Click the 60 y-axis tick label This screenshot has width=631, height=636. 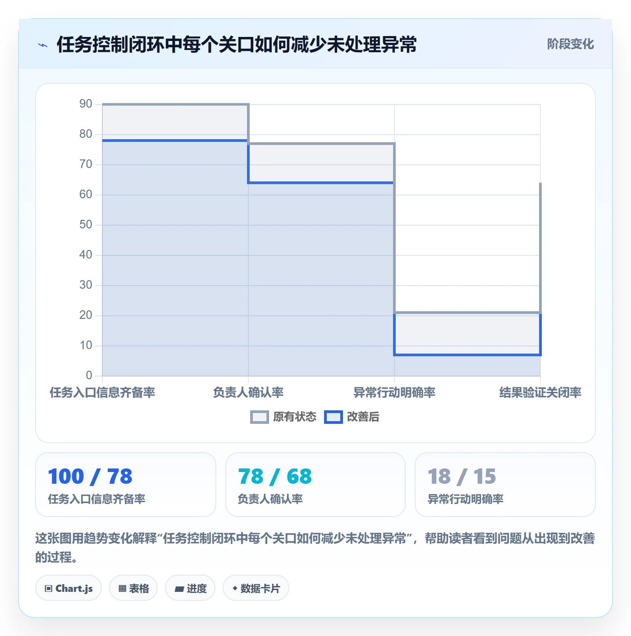coord(86,195)
